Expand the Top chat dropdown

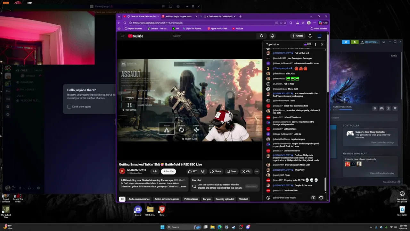click(x=273, y=44)
